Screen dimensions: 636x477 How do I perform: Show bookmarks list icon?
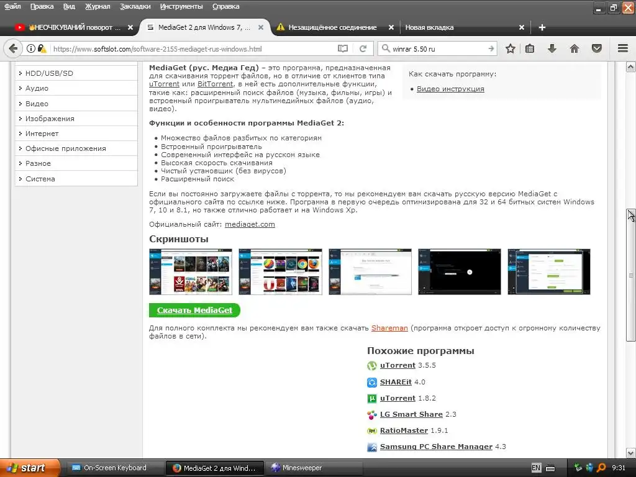tap(530, 48)
